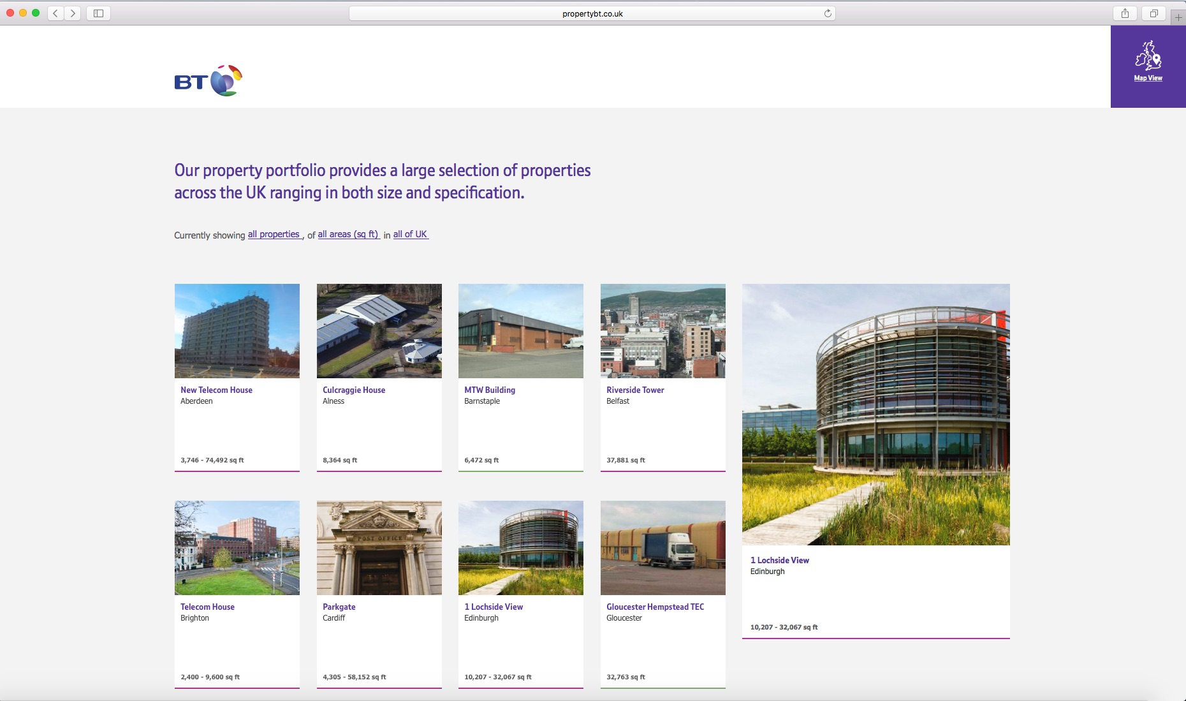Open the 'all areas (sq ft)' filter
Image resolution: width=1186 pixels, height=701 pixels.
pos(348,235)
